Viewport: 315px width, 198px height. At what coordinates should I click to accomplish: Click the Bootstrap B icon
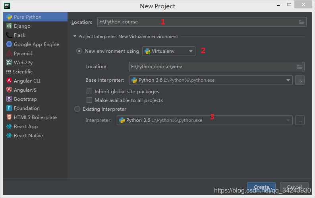(x=9, y=99)
